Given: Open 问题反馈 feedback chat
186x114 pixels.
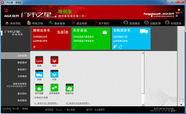Looking at the screenshot, I should [153, 23].
